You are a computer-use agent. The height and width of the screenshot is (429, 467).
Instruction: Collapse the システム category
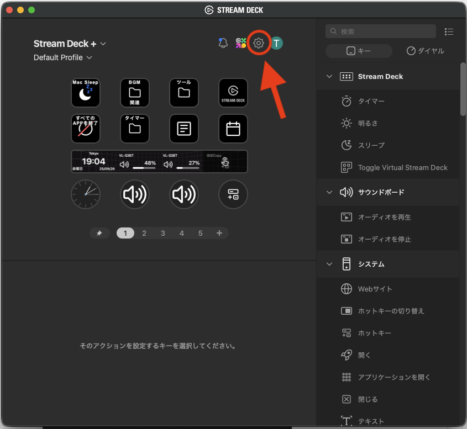(x=329, y=264)
